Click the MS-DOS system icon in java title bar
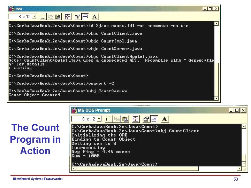This screenshot has width=251, height=188. click(12, 9)
